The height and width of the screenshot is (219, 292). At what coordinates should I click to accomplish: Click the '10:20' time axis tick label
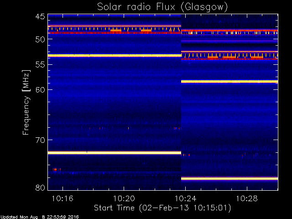(124, 199)
